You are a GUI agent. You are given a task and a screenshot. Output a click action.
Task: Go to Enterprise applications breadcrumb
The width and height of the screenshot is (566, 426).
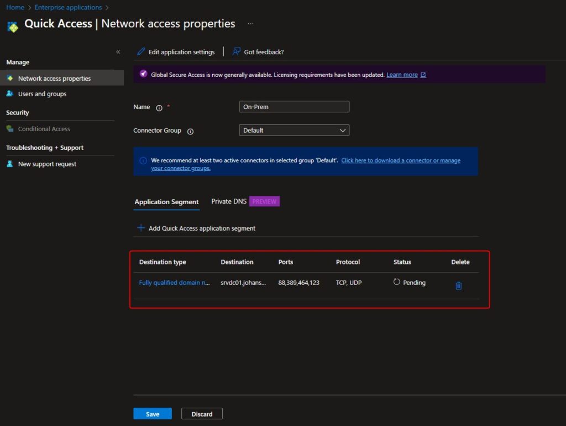click(68, 7)
